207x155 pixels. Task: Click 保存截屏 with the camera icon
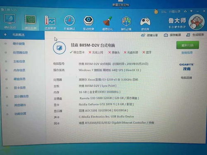(172, 35)
